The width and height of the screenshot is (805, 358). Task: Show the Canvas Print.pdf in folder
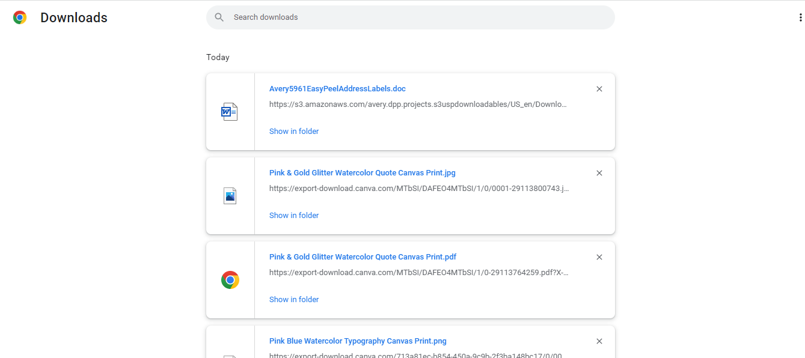click(x=294, y=299)
